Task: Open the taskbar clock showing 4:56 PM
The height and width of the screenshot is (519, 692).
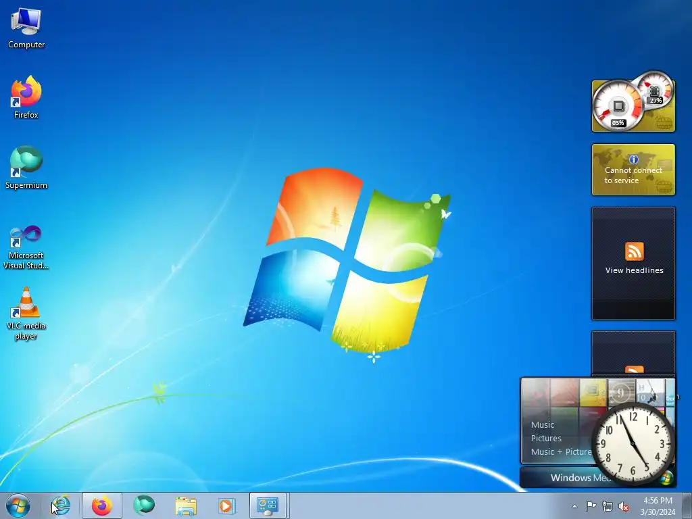Action: pyautogui.click(x=658, y=506)
